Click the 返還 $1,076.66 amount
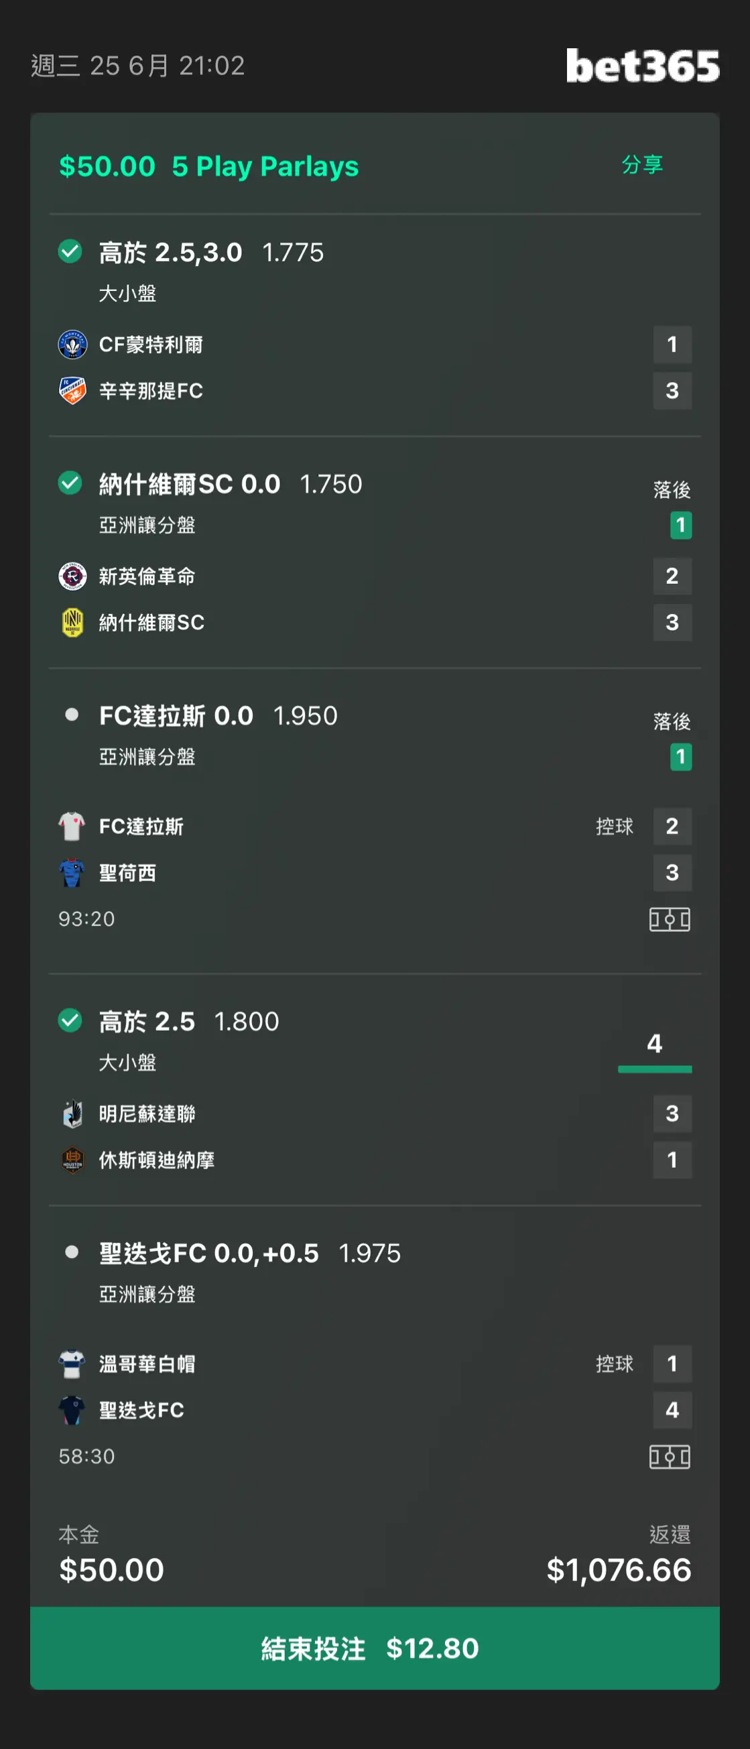 pyautogui.click(x=619, y=1570)
